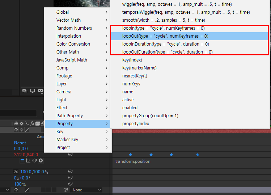Choose the wiggle(freq, amp...) expression entry
Viewport: 271px width, 195px height.
point(190,4)
